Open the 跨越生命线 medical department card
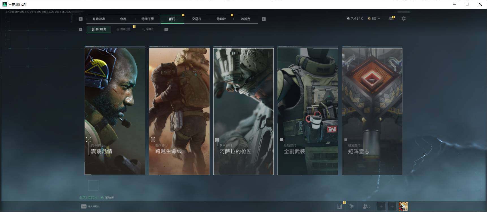The image size is (487, 212). coord(179,111)
